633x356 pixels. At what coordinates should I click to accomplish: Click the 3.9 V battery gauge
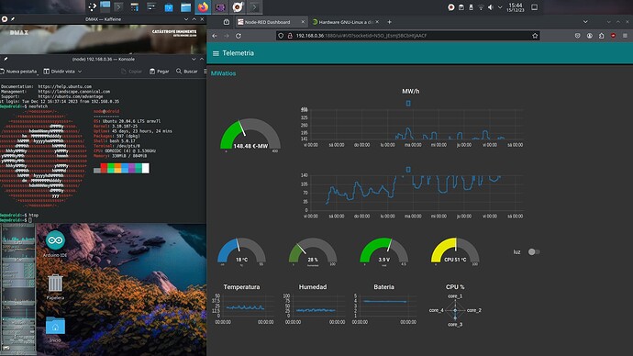[383, 252]
